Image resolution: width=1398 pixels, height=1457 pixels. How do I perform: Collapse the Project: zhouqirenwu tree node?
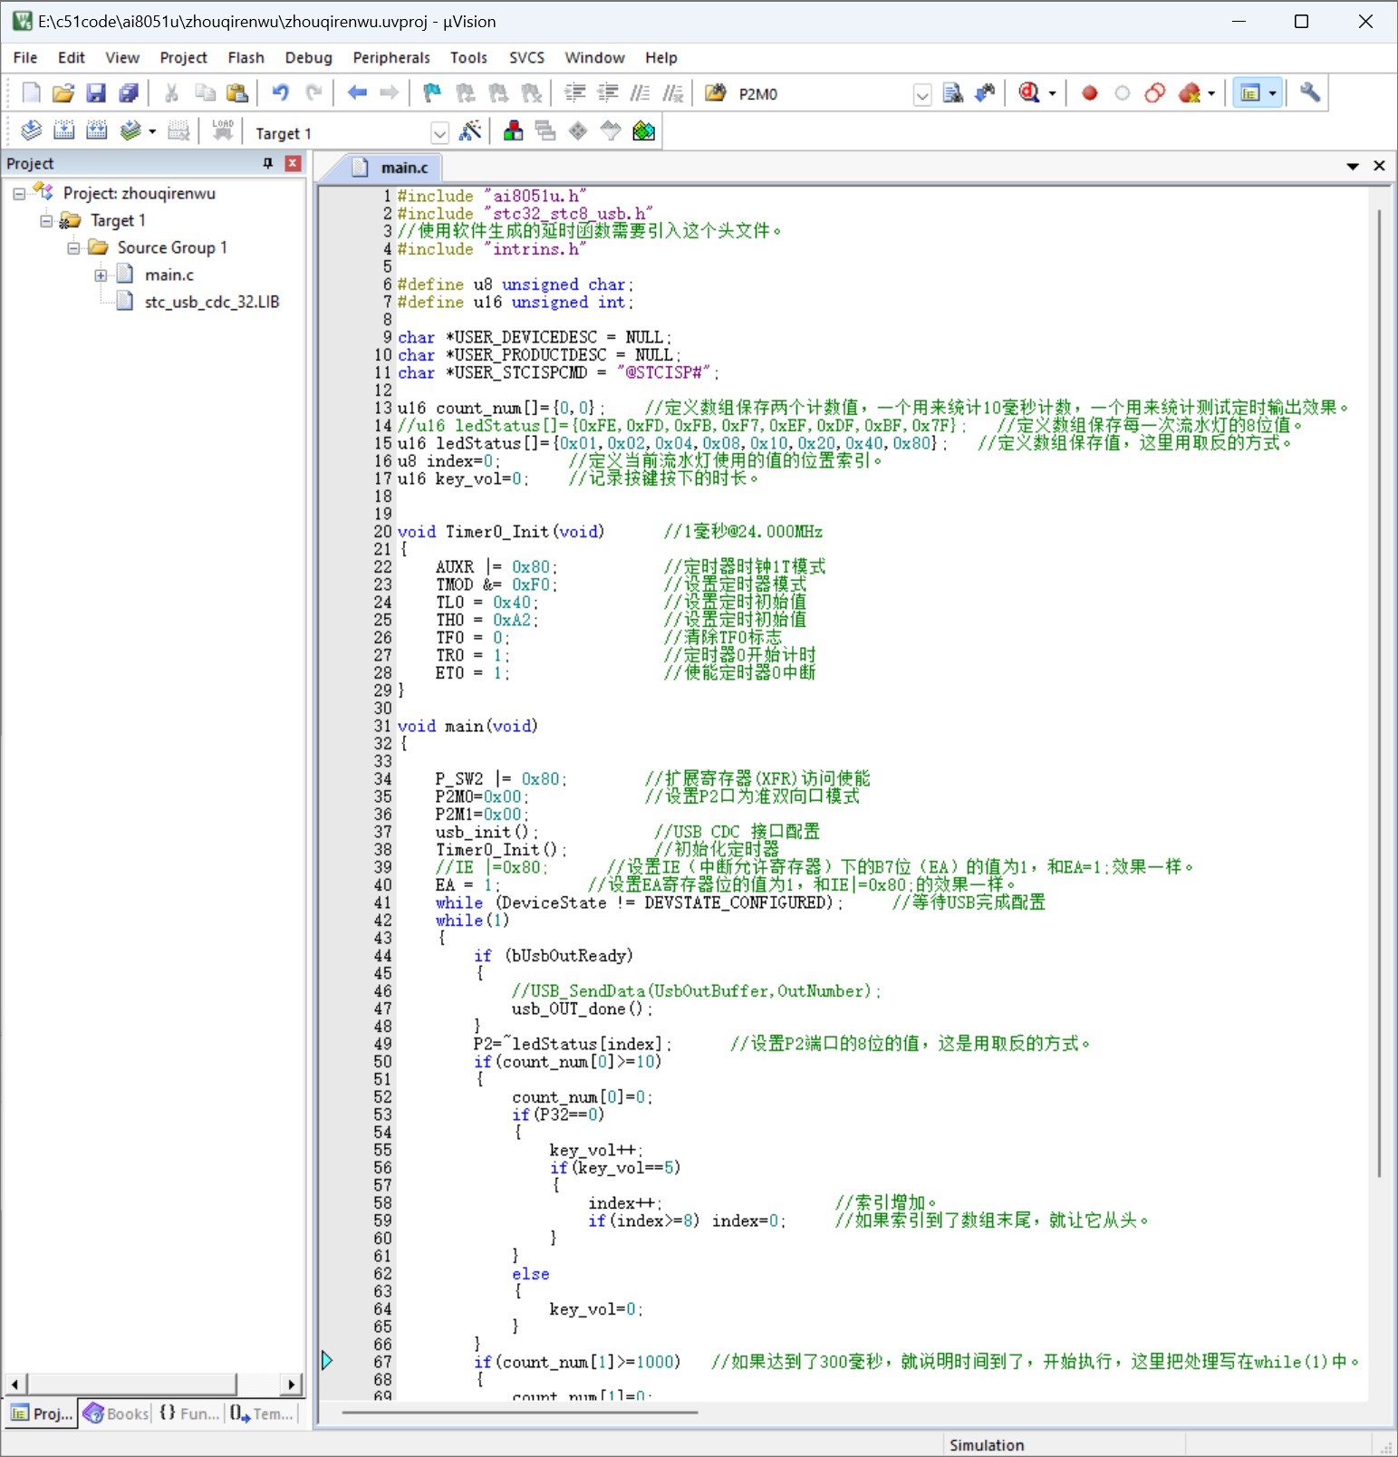(19, 194)
